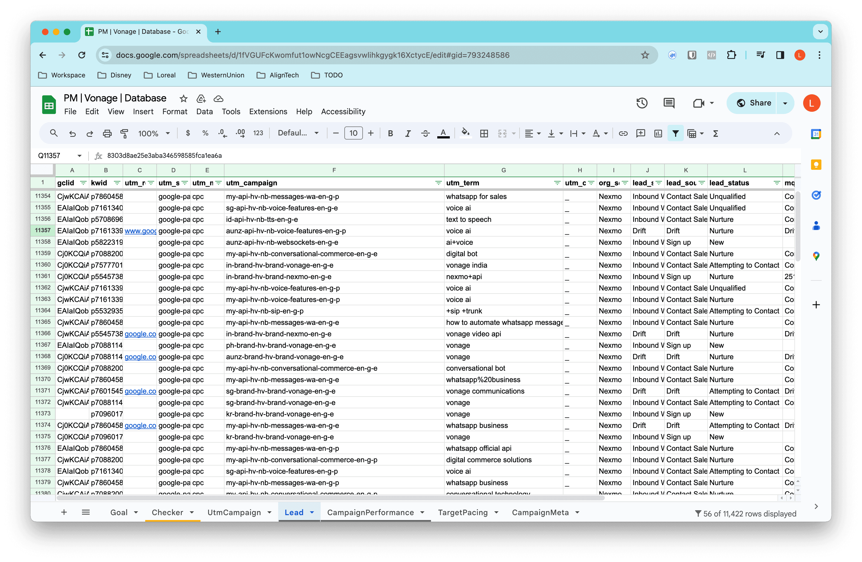Open the Default font dropdown
This screenshot has width=862, height=562.
point(298,133)
